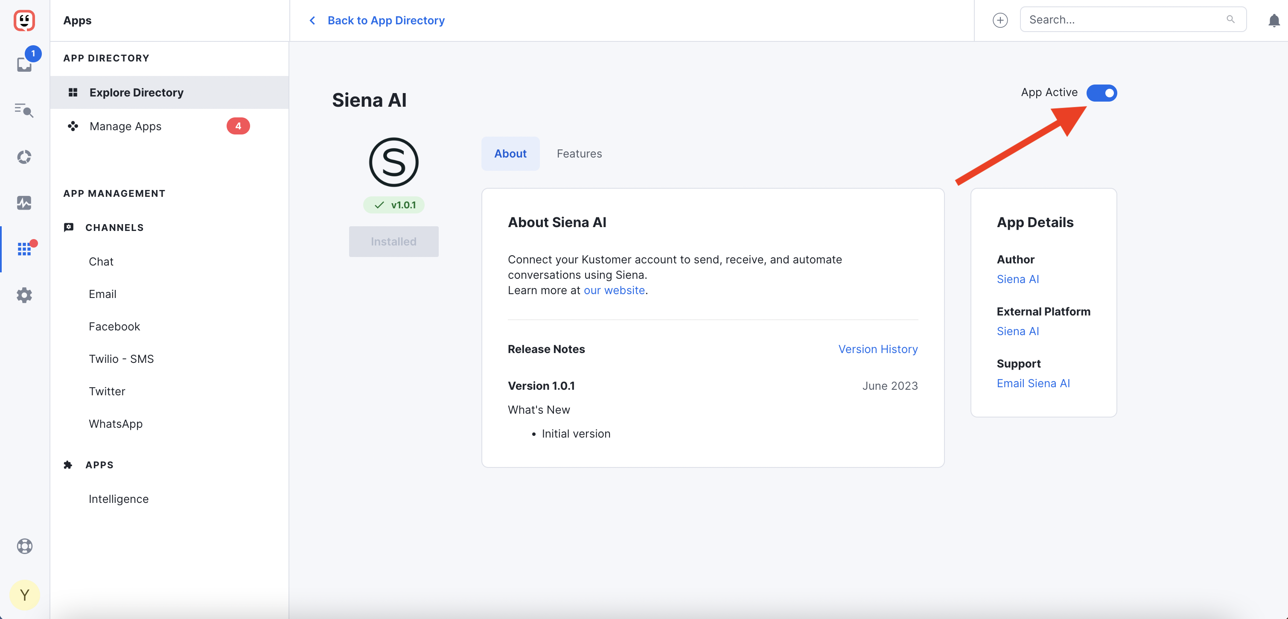Click the 'Version 1.0.1' text
This screenshot has width=1288, height=619.
coord(541,386)
